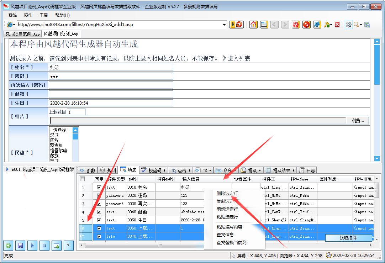Choose 查找替换当前列 from the context menu

tap(231, 243)
